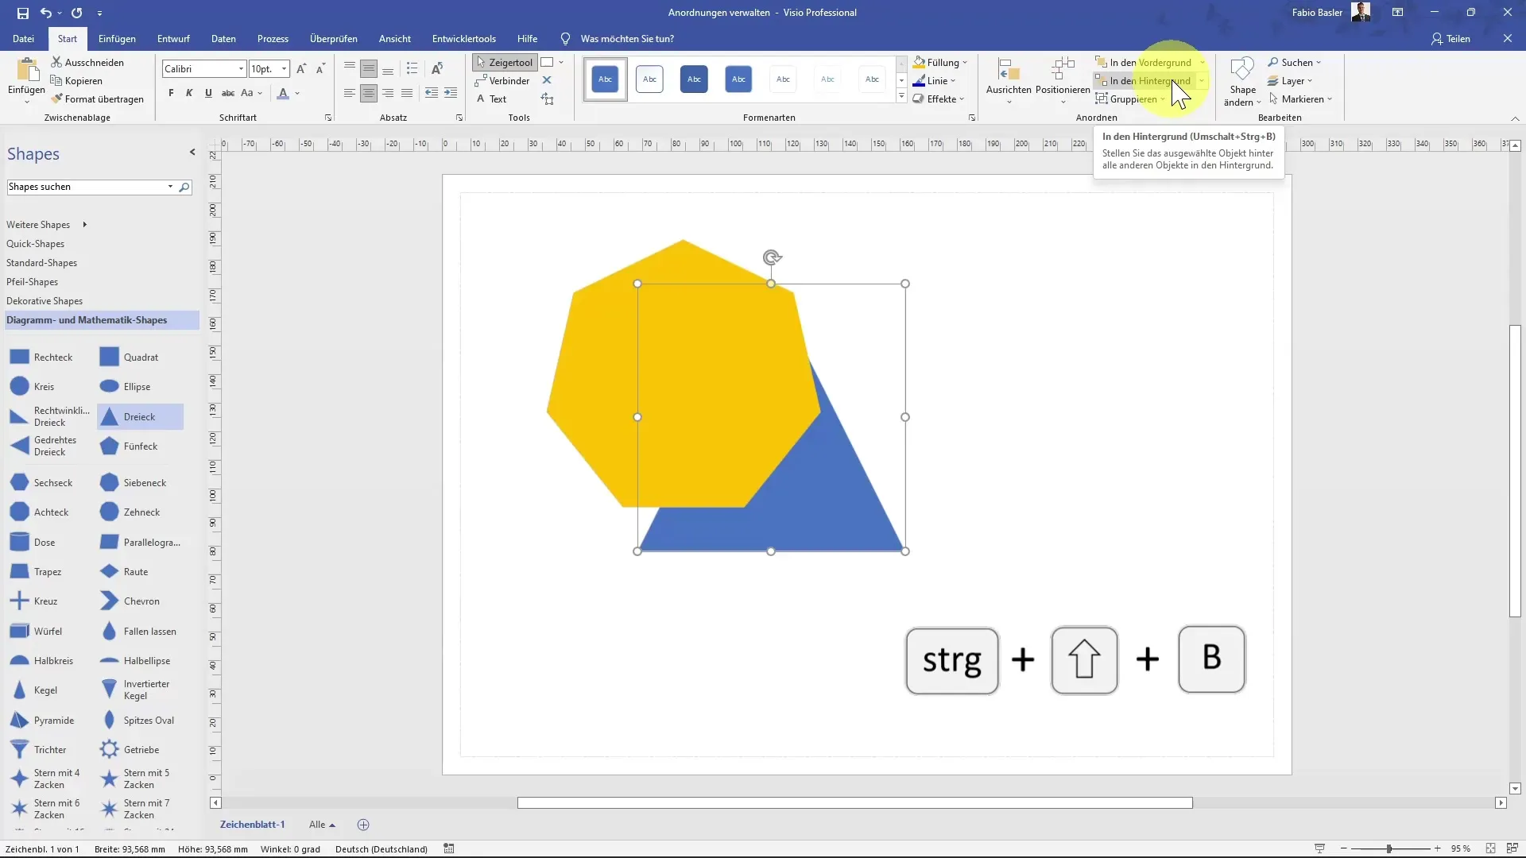The height and width of the screenshot is (858, 1526).
Task: Switch to the Prozess tab
Action: (x=273, y=38)
